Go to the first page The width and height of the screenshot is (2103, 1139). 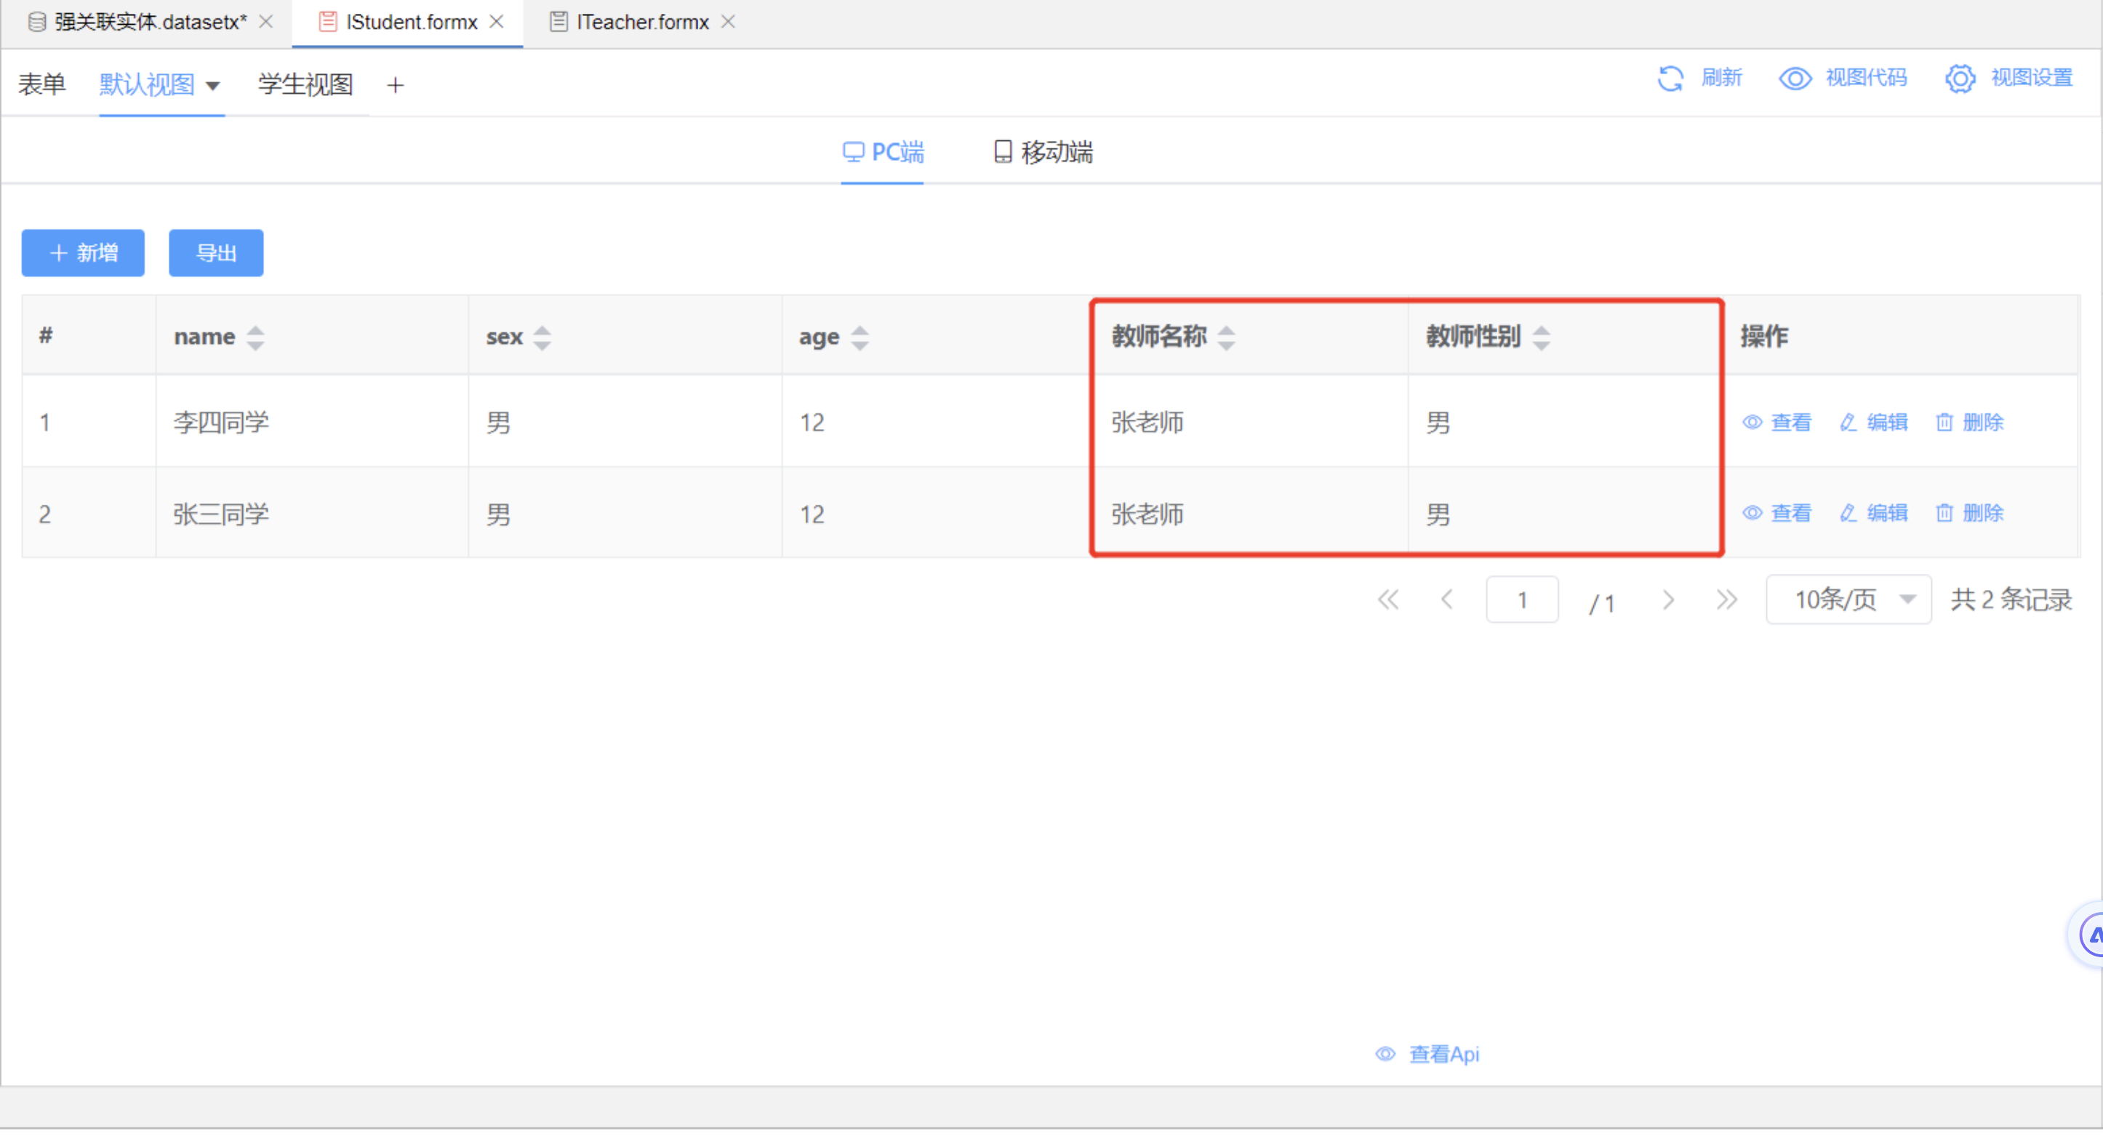1388,601
